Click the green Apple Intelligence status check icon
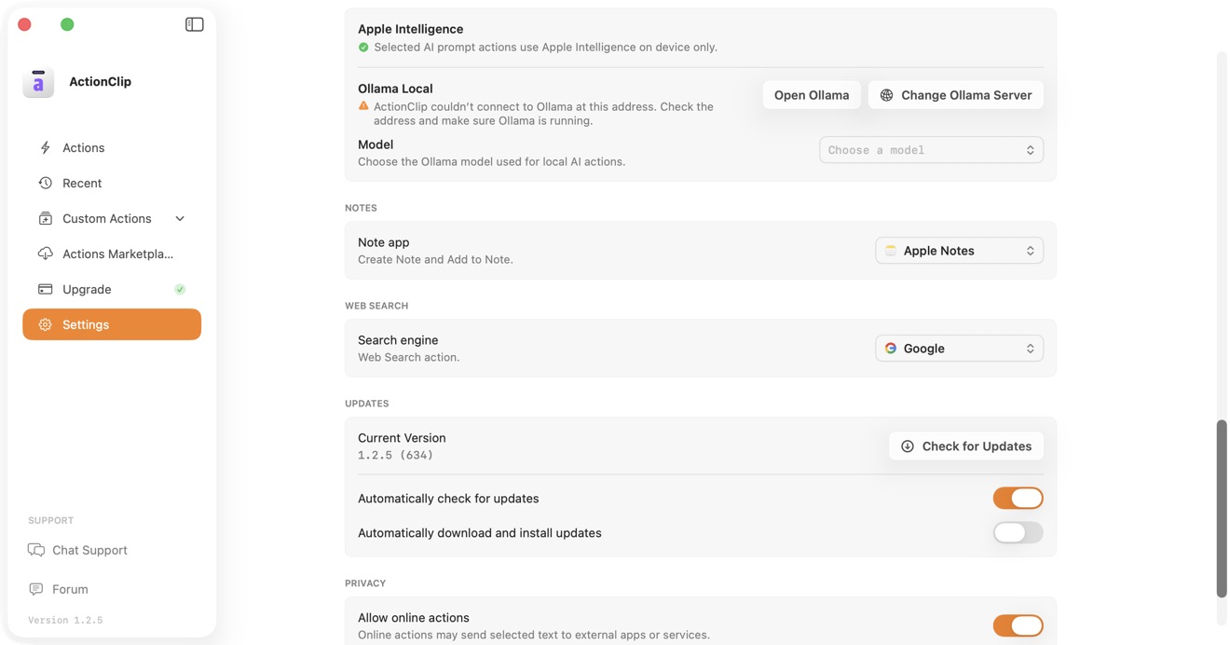The width and height of the screenshot is (1230, 645). pos(363,47)
